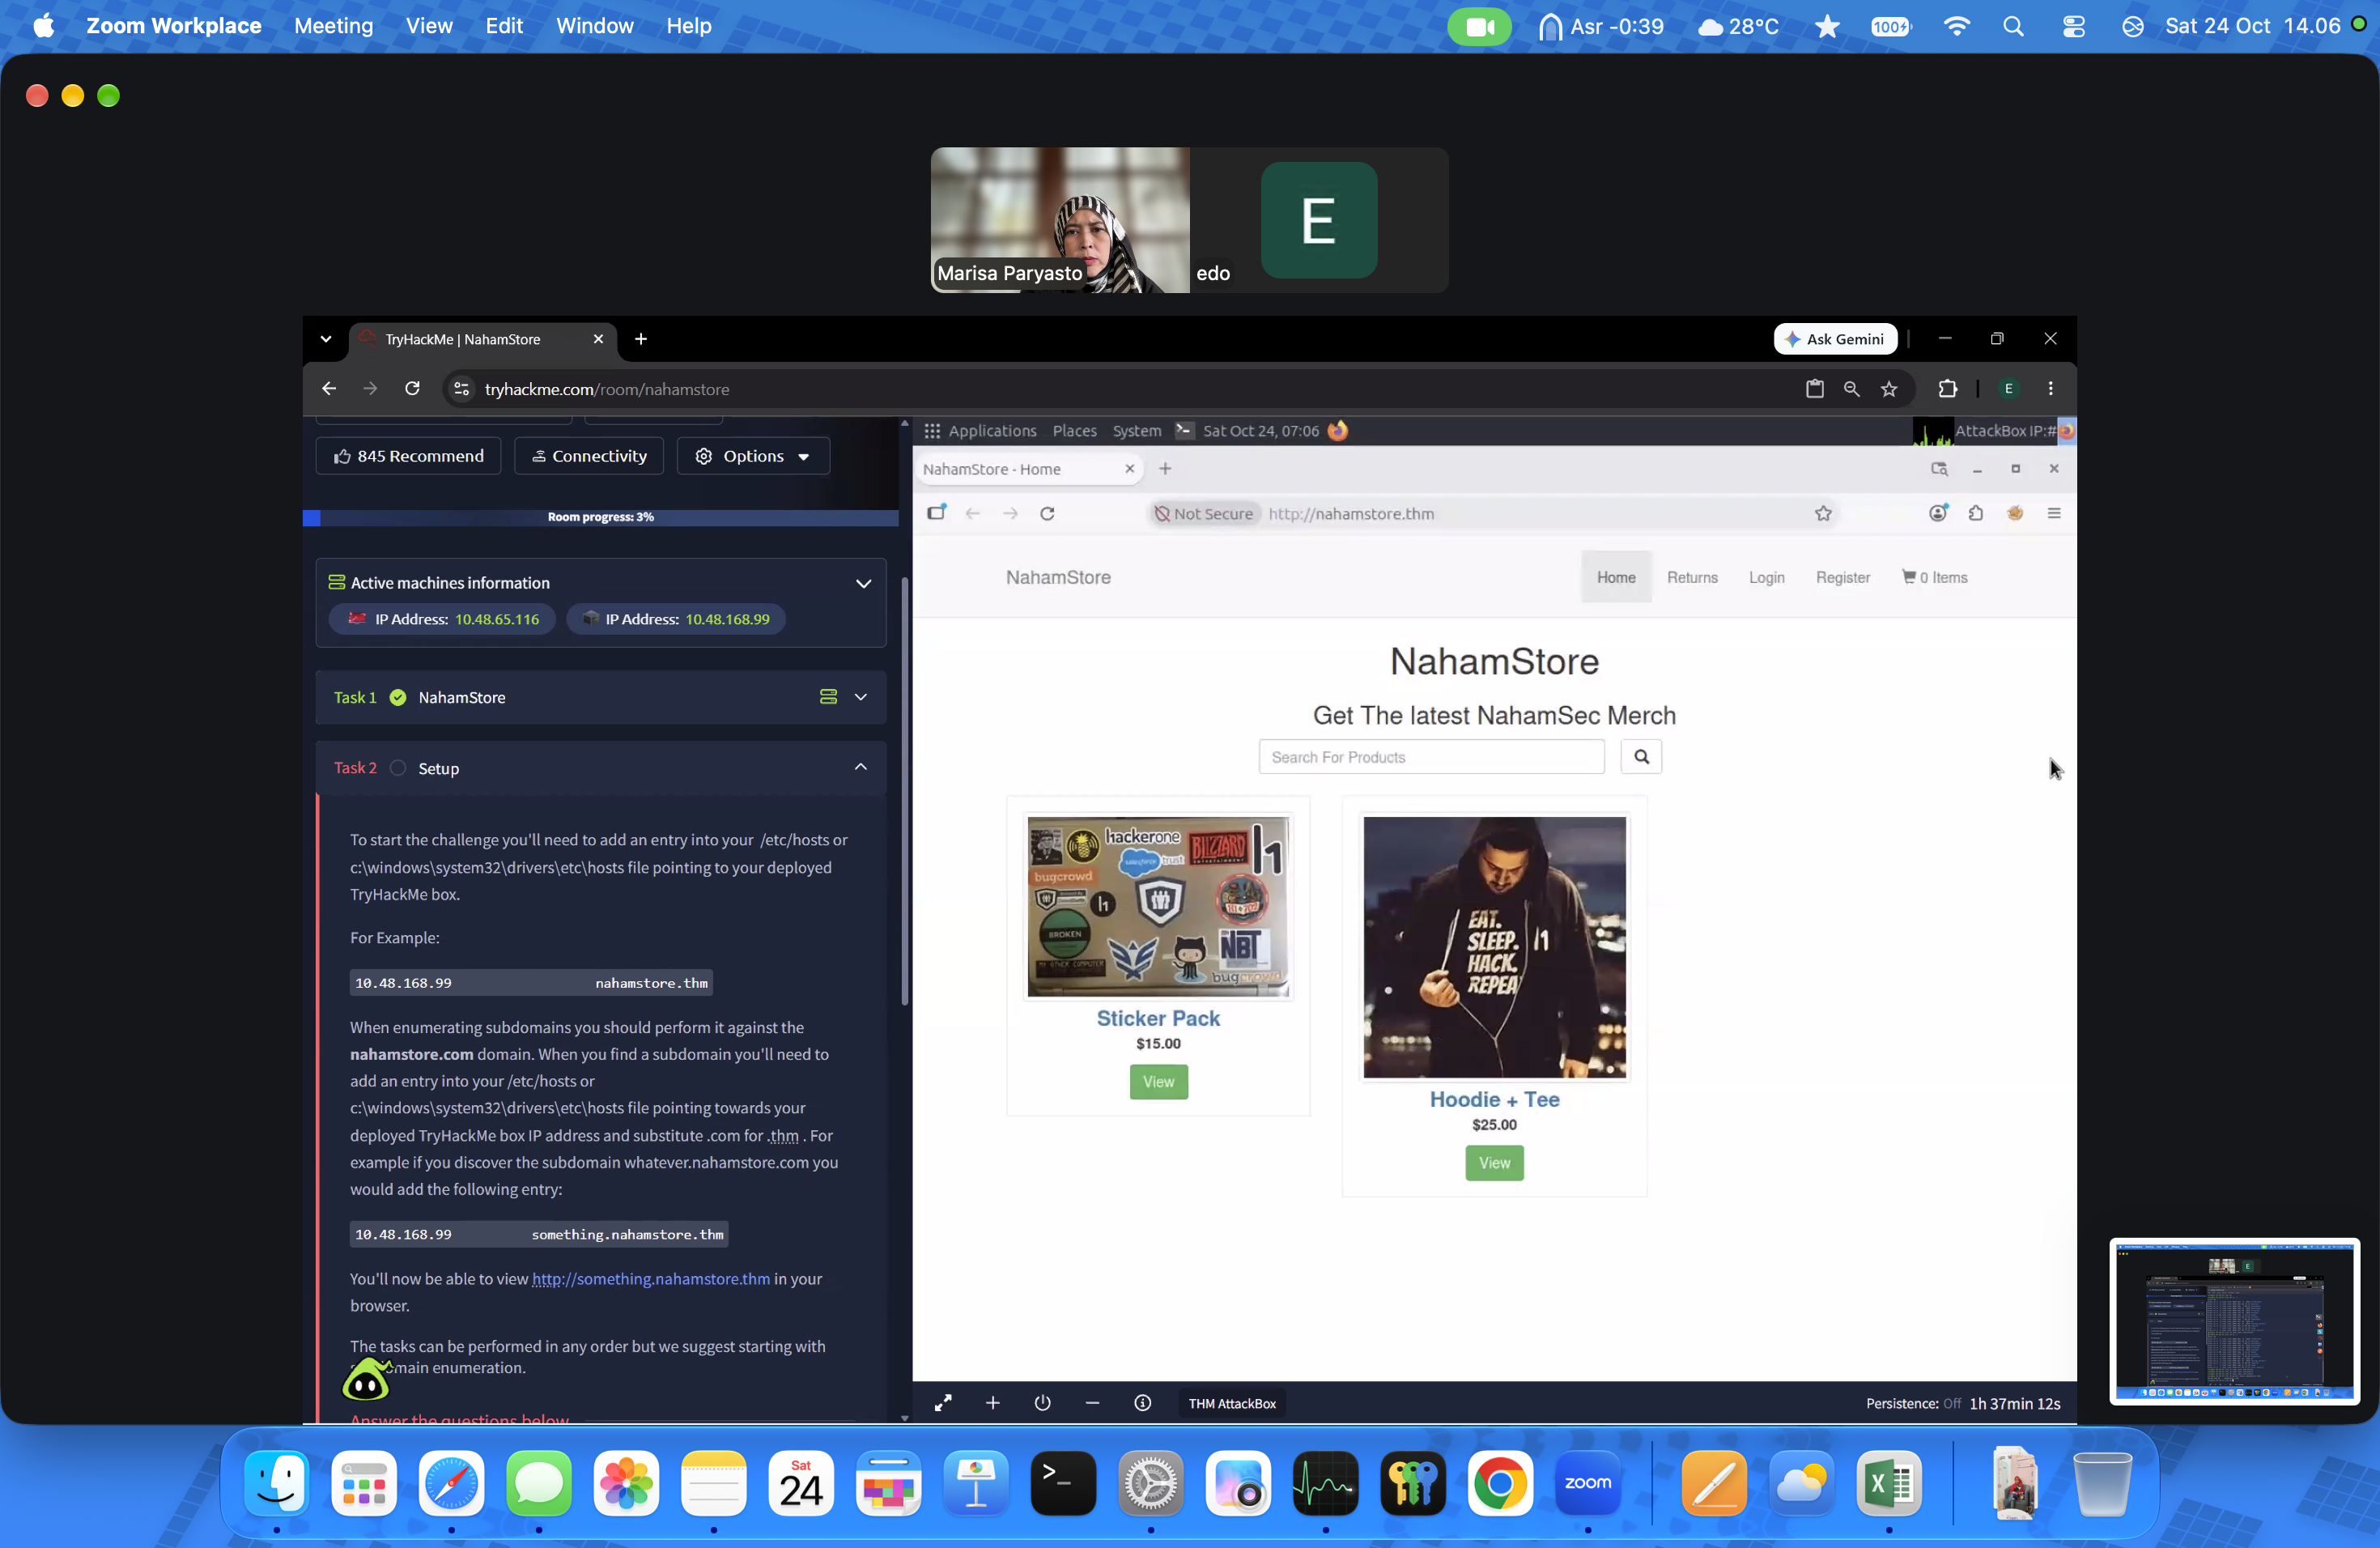
Task: Open the Options dropdown
Action: (x=753, y=456)
